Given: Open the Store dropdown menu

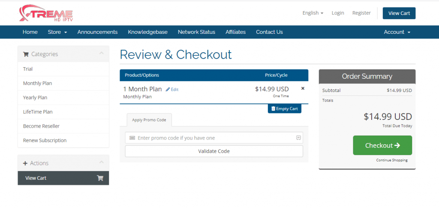Looking at the screenshot, I should point(57,32).
